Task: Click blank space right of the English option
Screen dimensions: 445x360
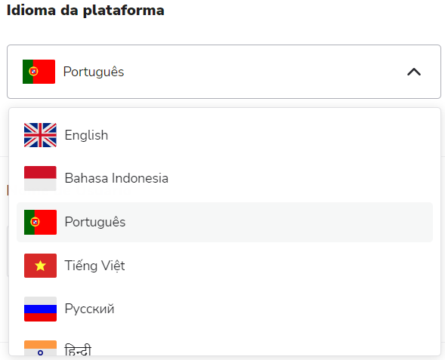Action: (270, 135)
